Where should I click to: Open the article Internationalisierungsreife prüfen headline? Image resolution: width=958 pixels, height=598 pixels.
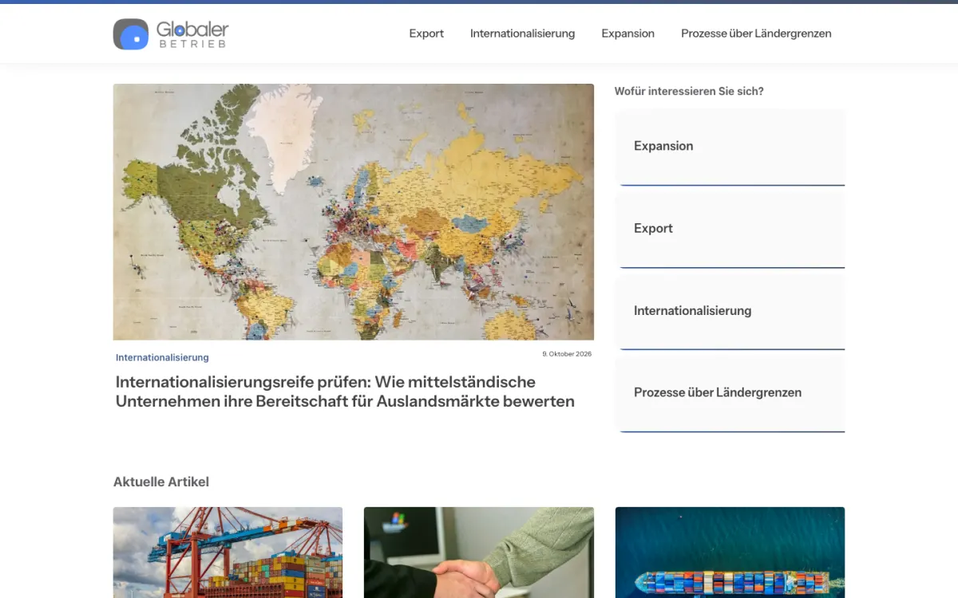[345, 391]
